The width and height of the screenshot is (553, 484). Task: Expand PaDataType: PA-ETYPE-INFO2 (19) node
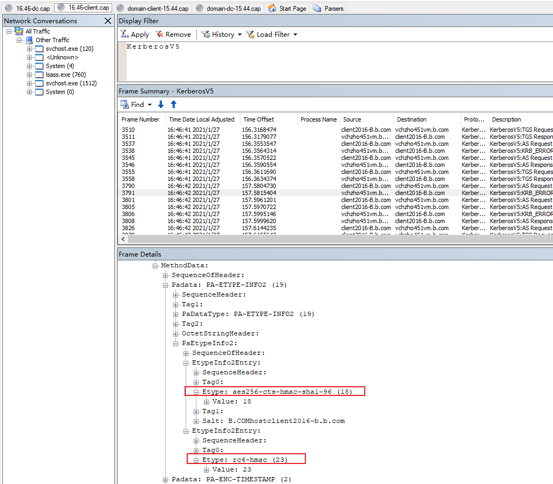point(175,314)
